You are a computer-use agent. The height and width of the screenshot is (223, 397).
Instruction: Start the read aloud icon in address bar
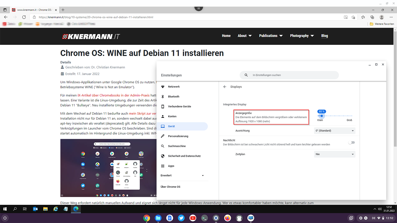point(346,17)
